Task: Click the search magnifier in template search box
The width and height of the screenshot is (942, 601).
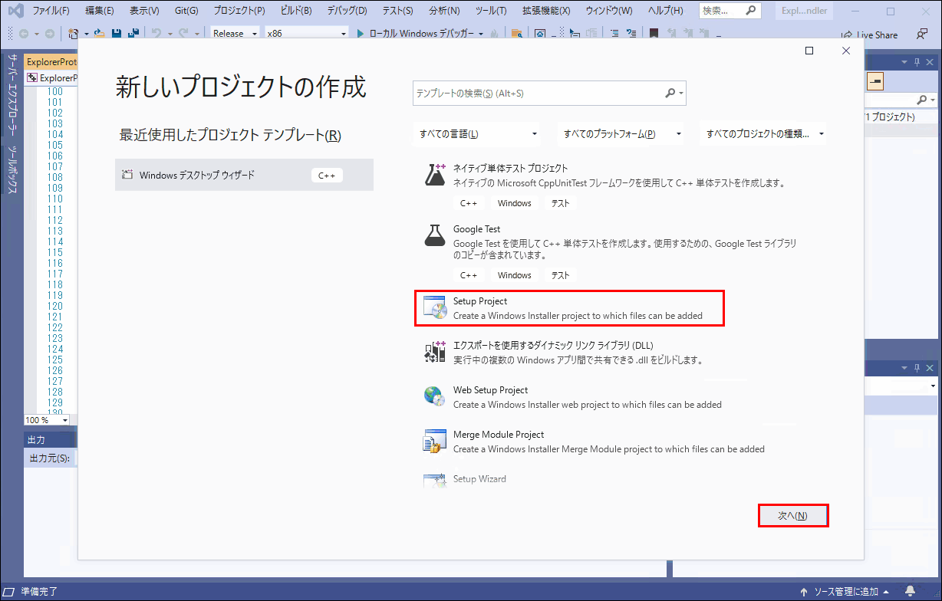Action: point(670,93)
